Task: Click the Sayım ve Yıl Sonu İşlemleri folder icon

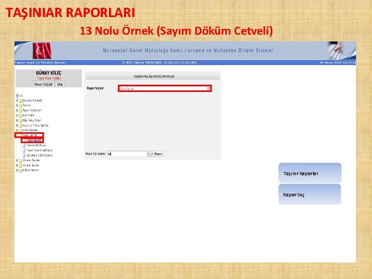Action: (21, 126)
